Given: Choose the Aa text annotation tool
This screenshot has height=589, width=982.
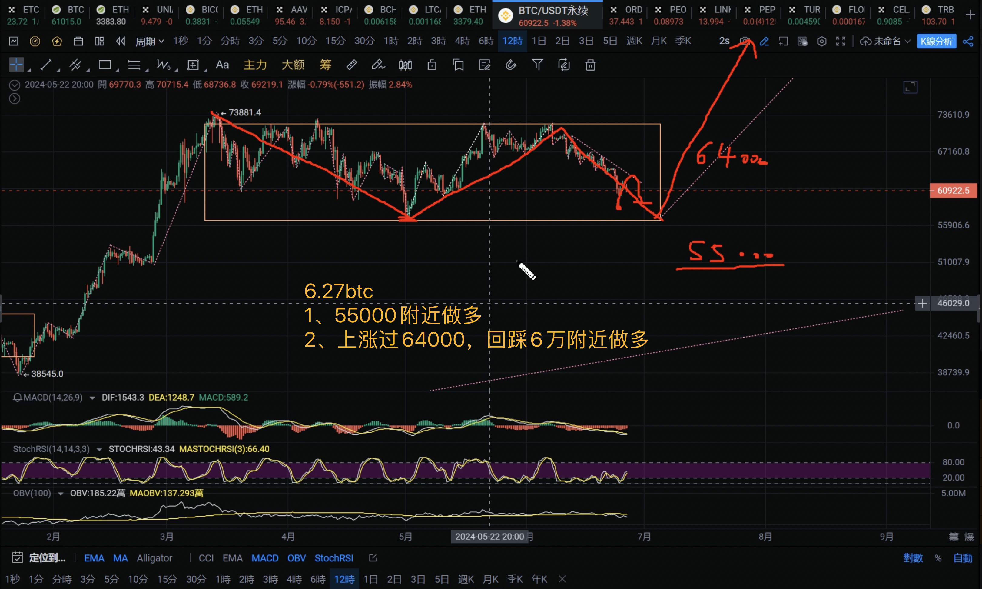Looking at the screenshot, I should (222, 65).
